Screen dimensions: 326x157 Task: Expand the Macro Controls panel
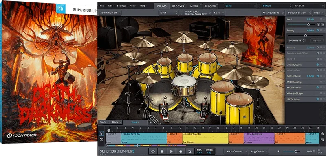[x=236, y=151]
